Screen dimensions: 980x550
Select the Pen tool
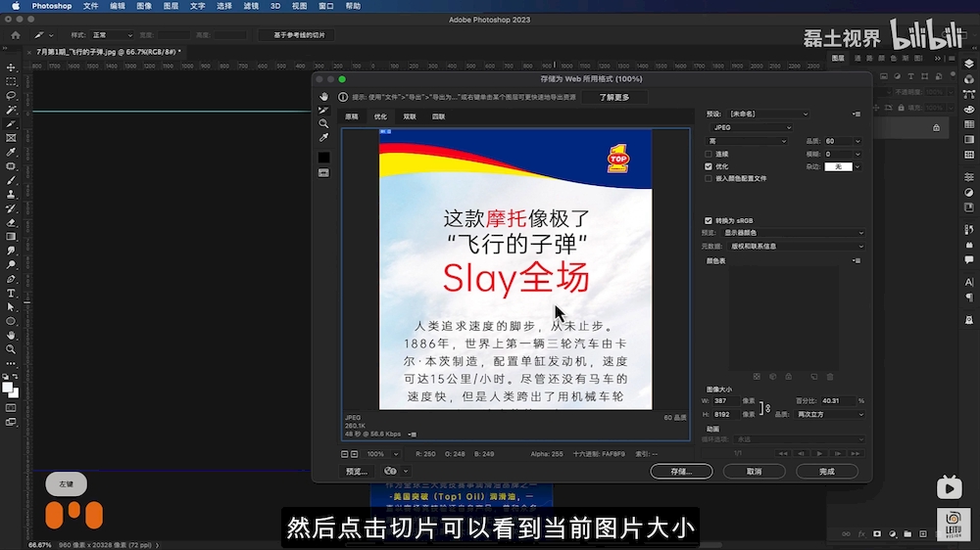tap(11, 279)
